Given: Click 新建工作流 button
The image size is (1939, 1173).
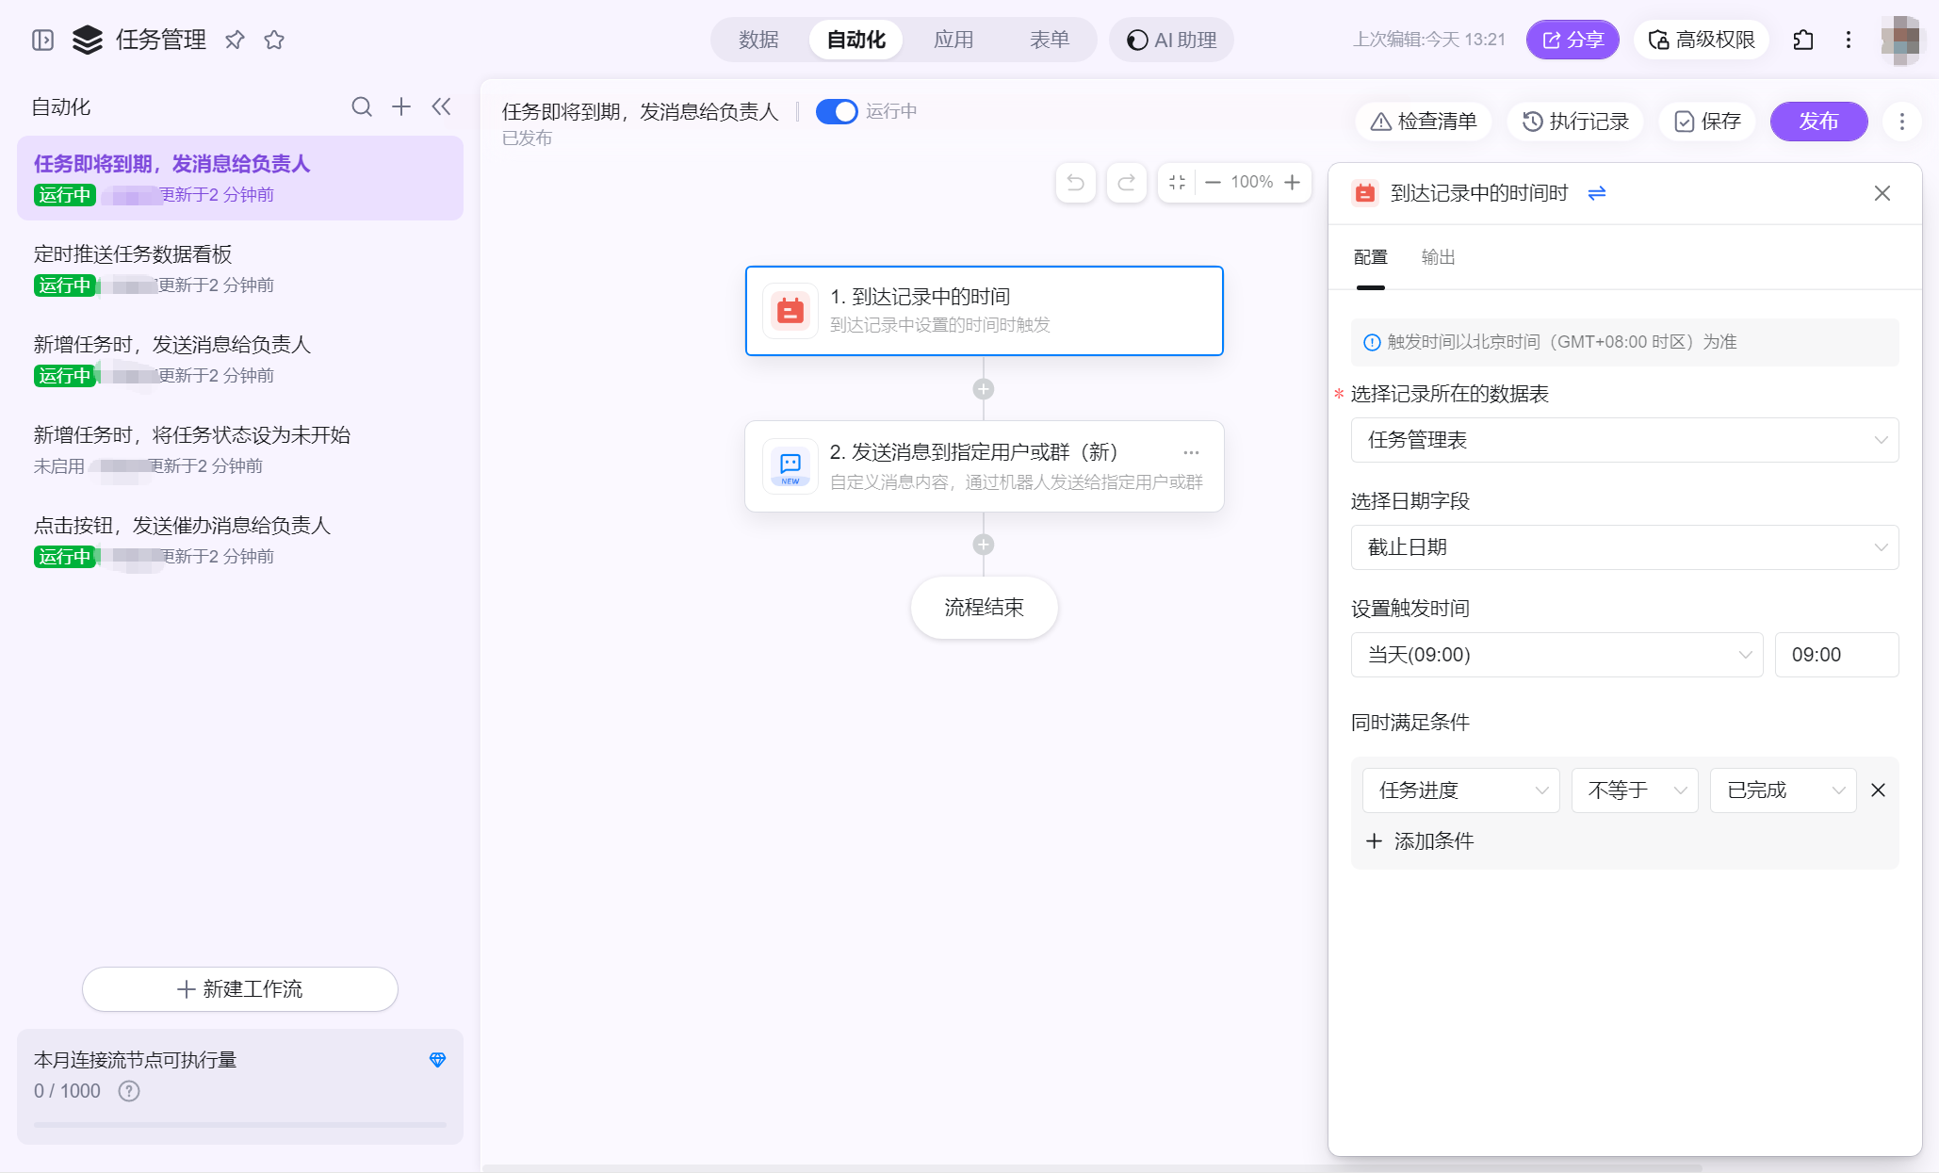Looking at the screenshot, I should (240, 989).
